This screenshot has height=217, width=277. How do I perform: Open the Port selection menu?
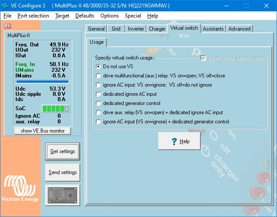pos(33,16)
